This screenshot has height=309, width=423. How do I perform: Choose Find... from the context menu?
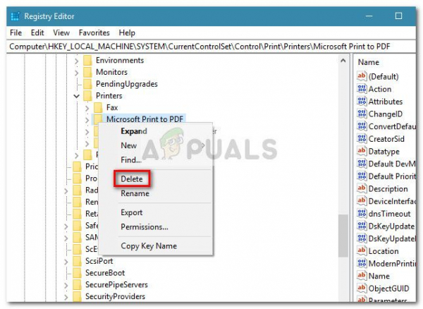(x=131, y=159)
